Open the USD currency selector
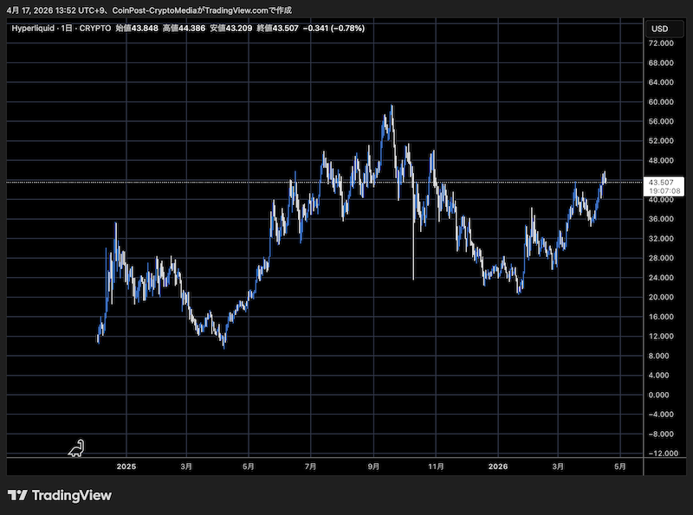 pos(659,29)
